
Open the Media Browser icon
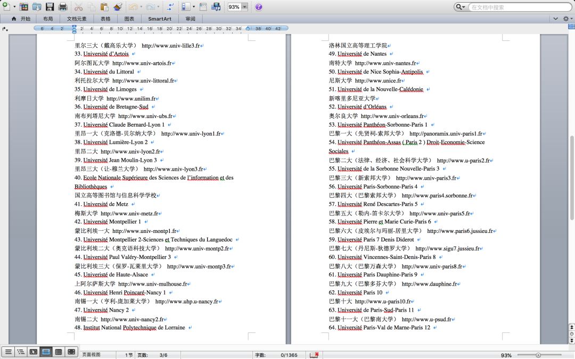click(216, 6)
